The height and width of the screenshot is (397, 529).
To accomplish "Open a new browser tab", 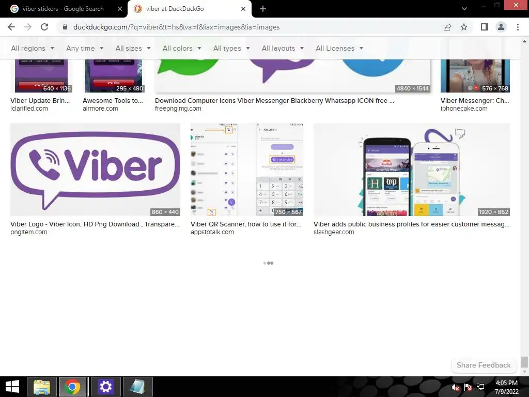I will point(263,9).
